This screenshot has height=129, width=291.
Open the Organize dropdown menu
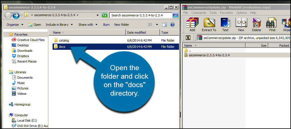pyautogui.click(x=15, y=25)
